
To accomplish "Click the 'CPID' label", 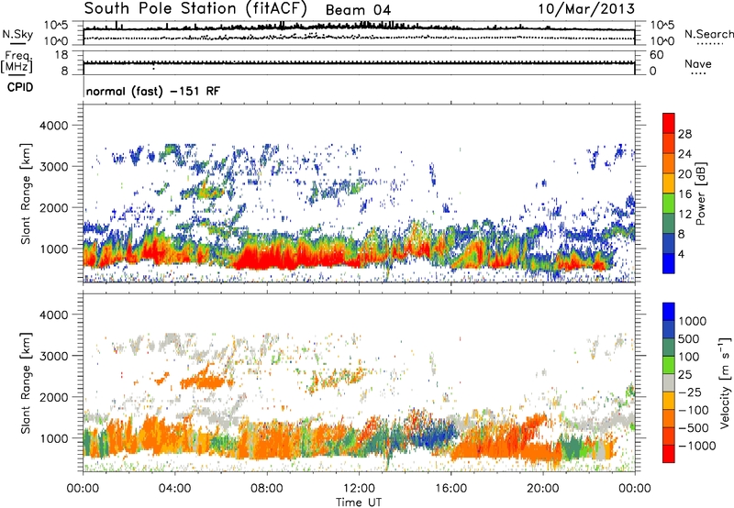I will coord(20,87).
